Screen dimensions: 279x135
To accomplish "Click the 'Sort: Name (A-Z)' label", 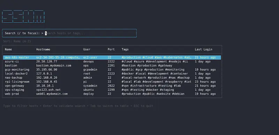I will 17,41.
